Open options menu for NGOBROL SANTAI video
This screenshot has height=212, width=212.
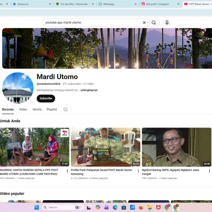point(67,171)
